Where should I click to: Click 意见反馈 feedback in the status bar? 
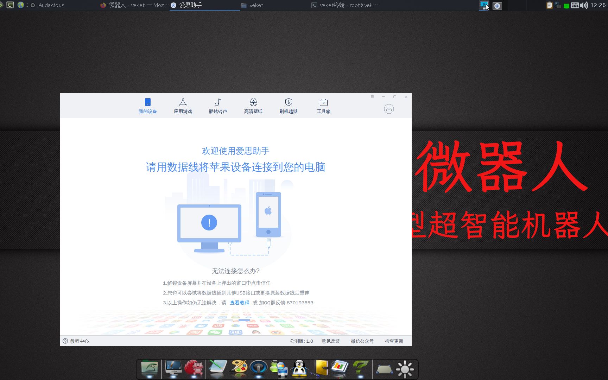(x=330, y=341)
